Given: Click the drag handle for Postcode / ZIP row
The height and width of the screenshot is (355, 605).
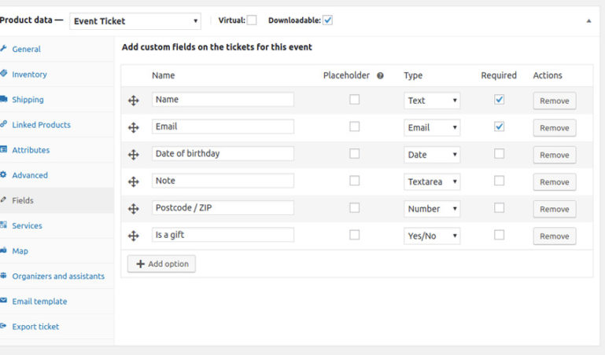Looking at the screenshot, I should pos(133,209).
